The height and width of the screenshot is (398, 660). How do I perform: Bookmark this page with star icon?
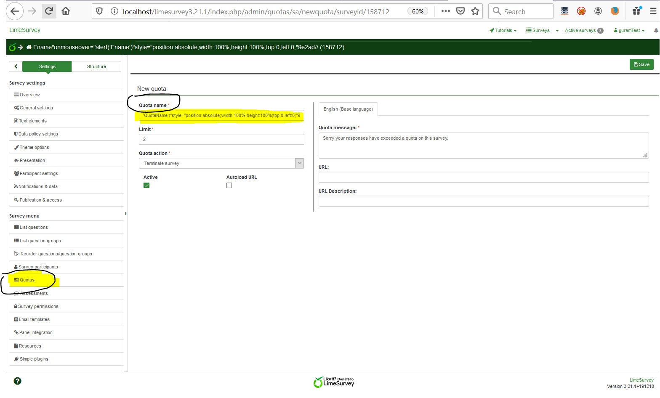point(475,11)
